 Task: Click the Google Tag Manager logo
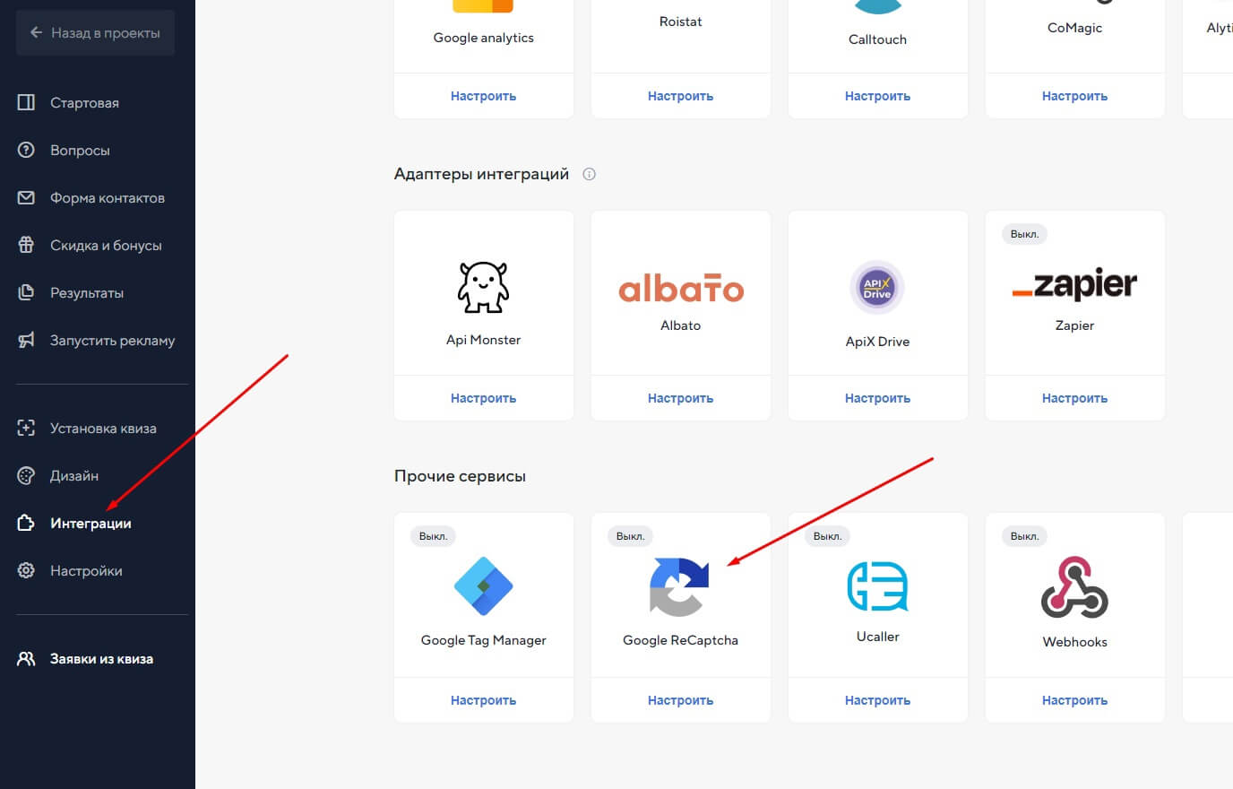[x=483, y=586]
